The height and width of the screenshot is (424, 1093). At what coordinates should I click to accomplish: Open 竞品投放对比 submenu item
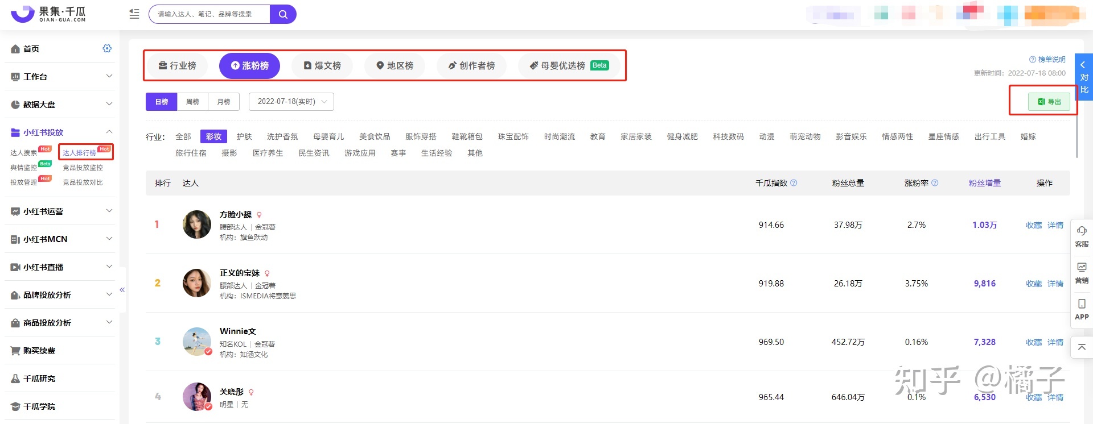tap(83, 182)
